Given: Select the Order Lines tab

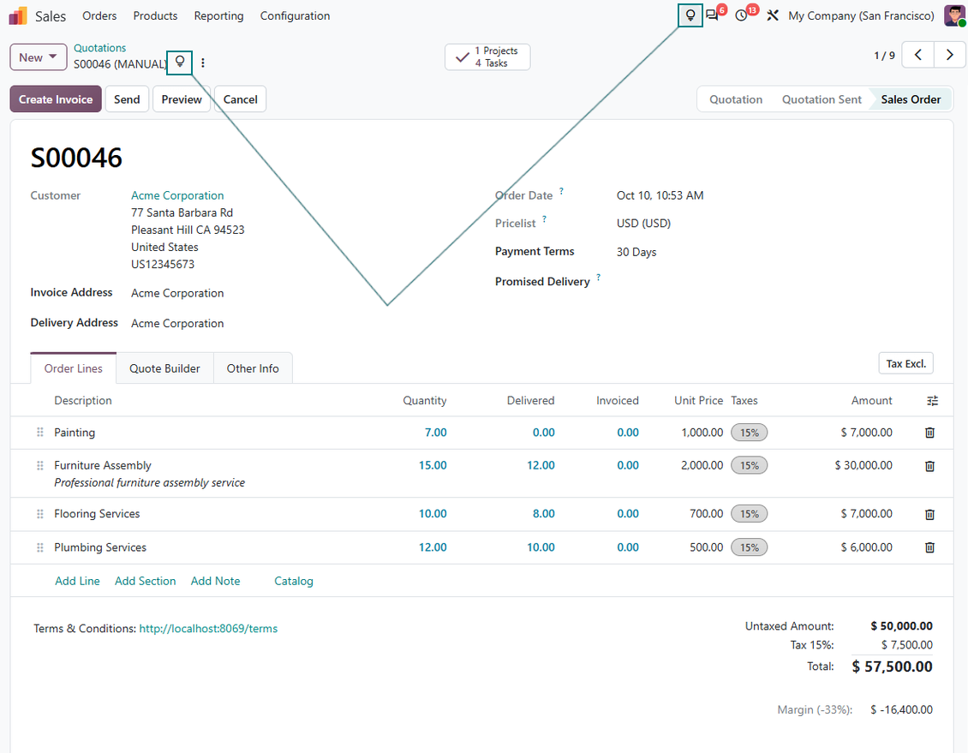Looking at the screenshot, I should click(x=74, y=368).
